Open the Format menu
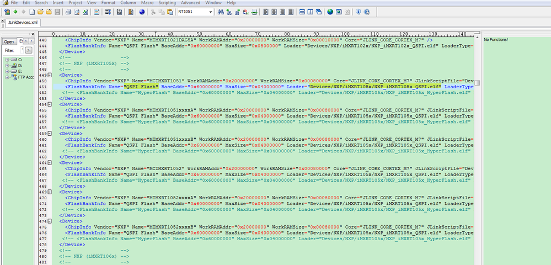The width and height of the screenshot is (551, 265). click(108, 2)
